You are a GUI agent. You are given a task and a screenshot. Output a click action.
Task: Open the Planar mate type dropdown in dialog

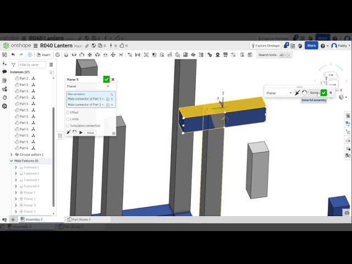[88, 86]
